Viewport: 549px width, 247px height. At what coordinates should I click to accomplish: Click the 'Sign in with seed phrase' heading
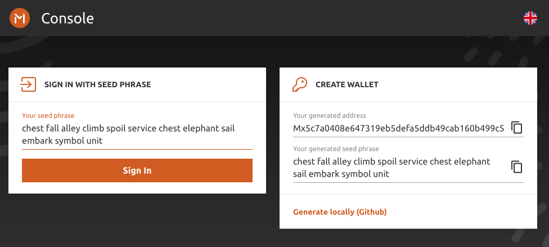coord(97,85)
